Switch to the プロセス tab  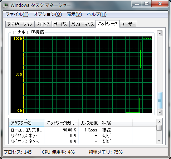[43, 24]
